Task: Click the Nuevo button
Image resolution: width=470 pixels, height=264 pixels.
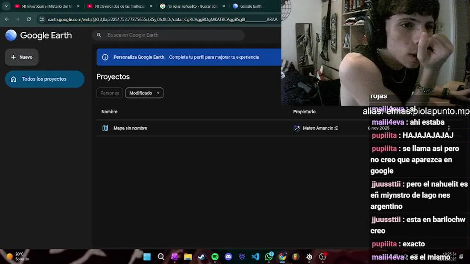Action: click(22, 57)
